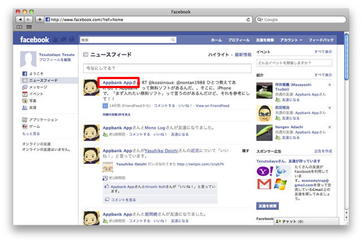Dismiss the 前田恒治 friend suggestion
The image size is (362, 243).
pyautogui.click(x=330, y=108)
